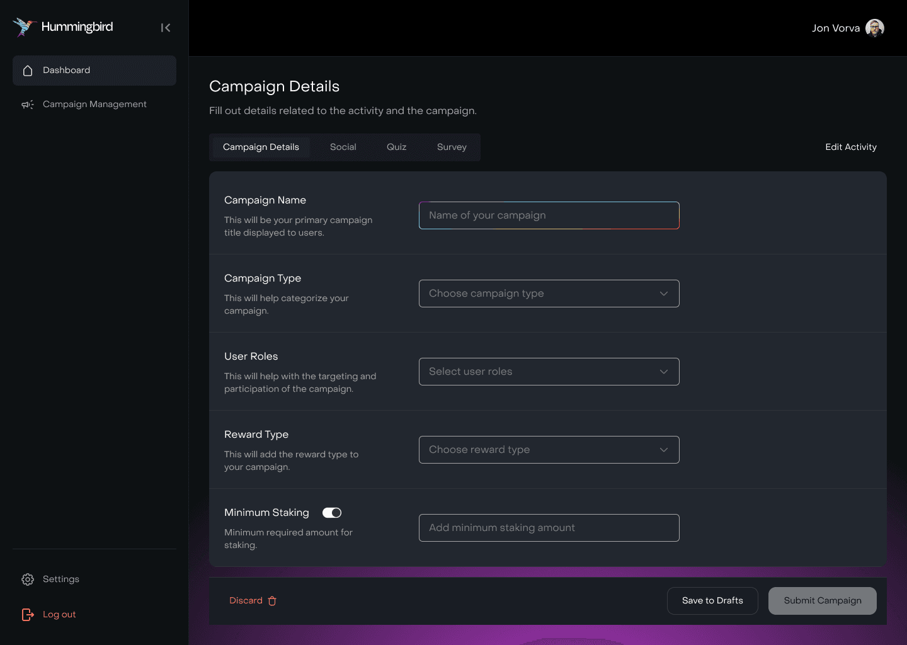Click campaign type dropdown chevron
Viewport: 907px width, 645px height.
coord(664,294)
